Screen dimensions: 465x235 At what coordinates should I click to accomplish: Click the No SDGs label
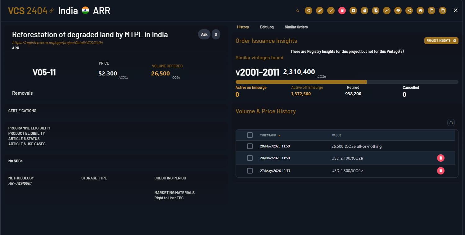(15, 161)
